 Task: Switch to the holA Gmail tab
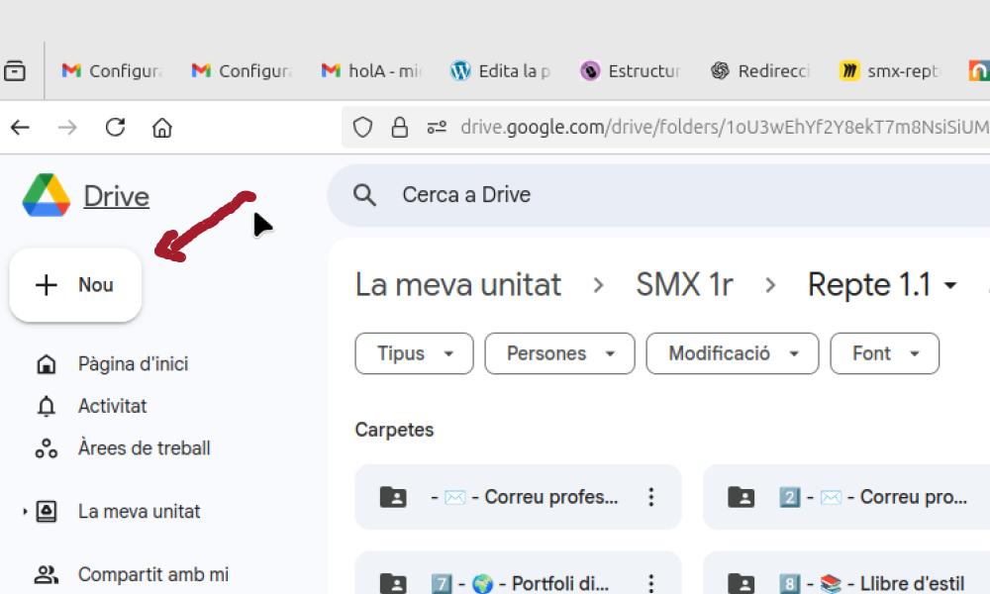click(x=371, y=70)
